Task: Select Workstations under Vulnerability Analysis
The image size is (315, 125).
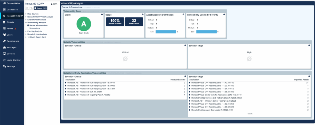Action: click(35, 28)
